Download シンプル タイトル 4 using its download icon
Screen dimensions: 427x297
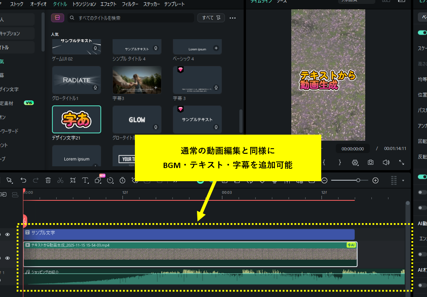157,49
